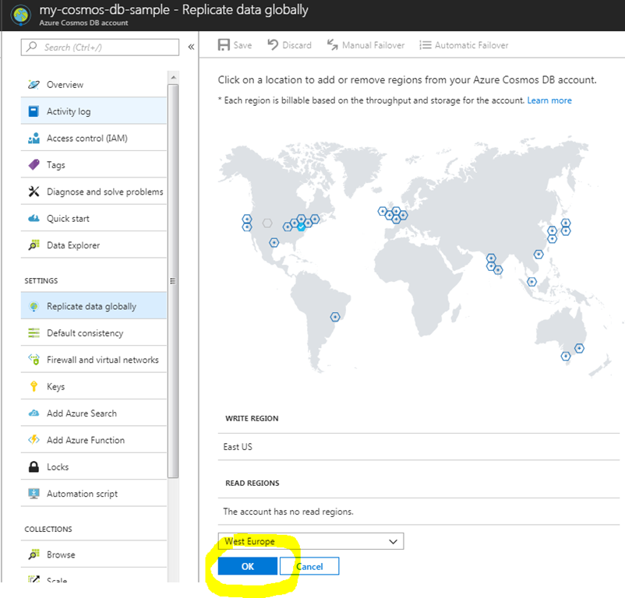625x598 pixels.
Task: Open Data Explorer from the sidebar
Action: (73, 245)
